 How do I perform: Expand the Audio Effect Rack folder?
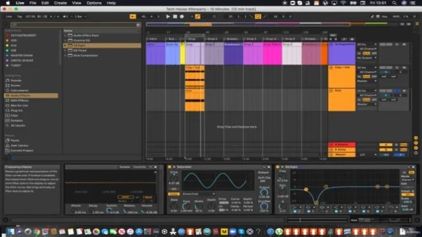[x=65, y=35]
